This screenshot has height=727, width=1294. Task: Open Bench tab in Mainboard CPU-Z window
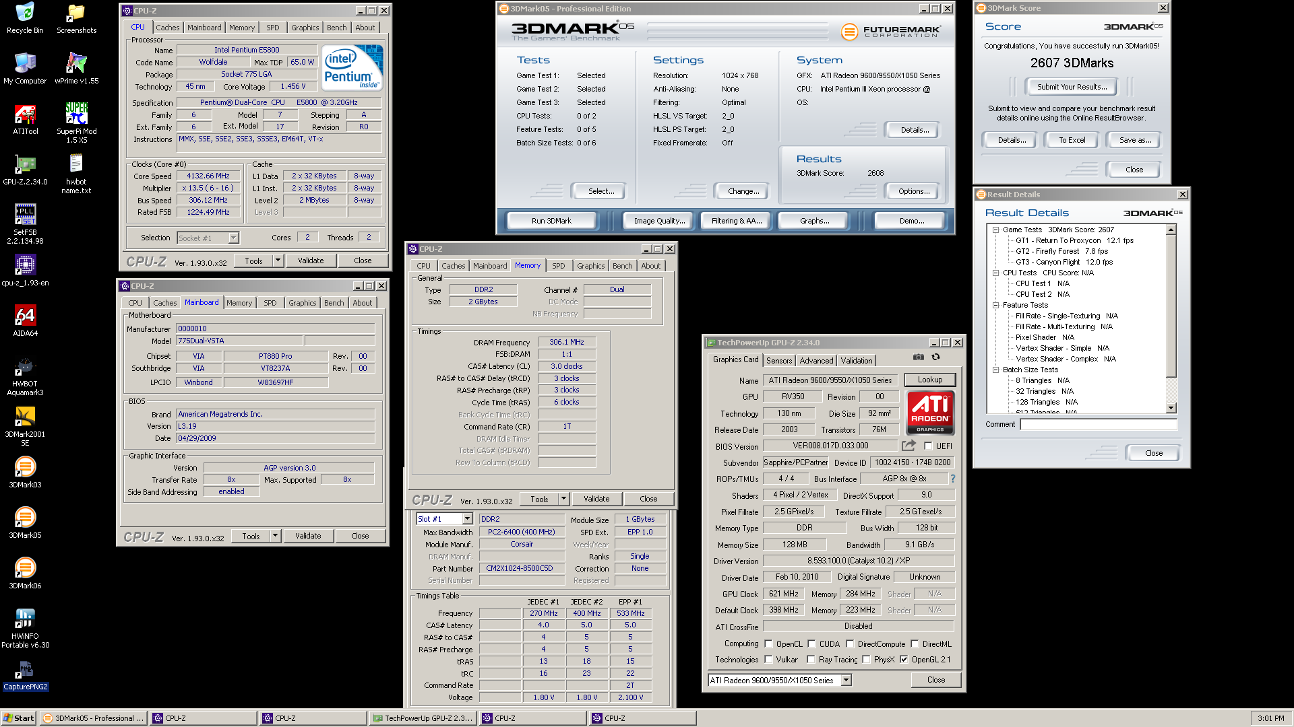coord(334,303)
